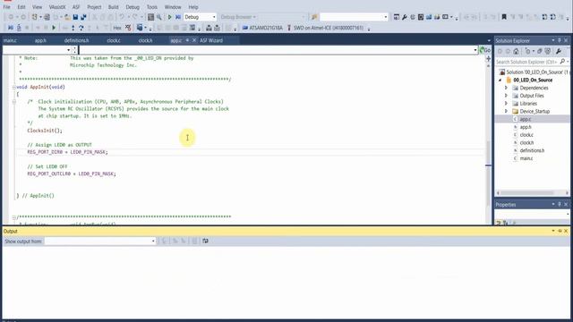
Task: Switch to the definitions.h editor tab
Action: click(76, 40)
